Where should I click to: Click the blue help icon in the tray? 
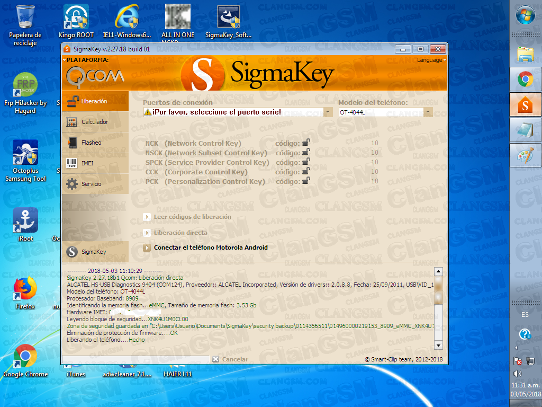(x=525, y=334)
